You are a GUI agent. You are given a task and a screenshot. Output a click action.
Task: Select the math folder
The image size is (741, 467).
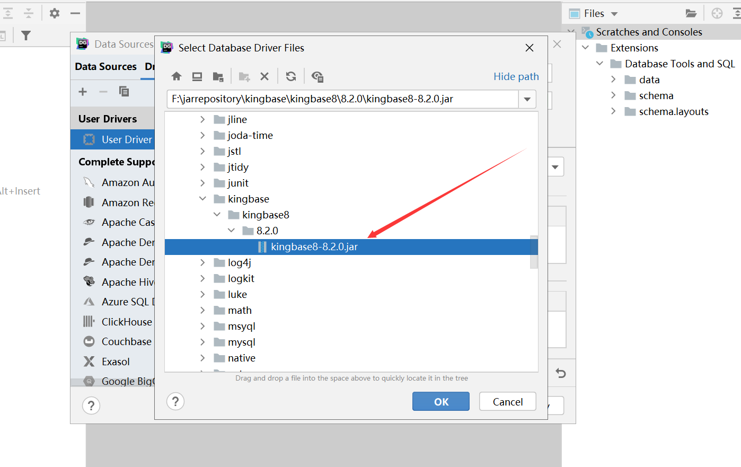pyautogui.click(x=240, y=310)
